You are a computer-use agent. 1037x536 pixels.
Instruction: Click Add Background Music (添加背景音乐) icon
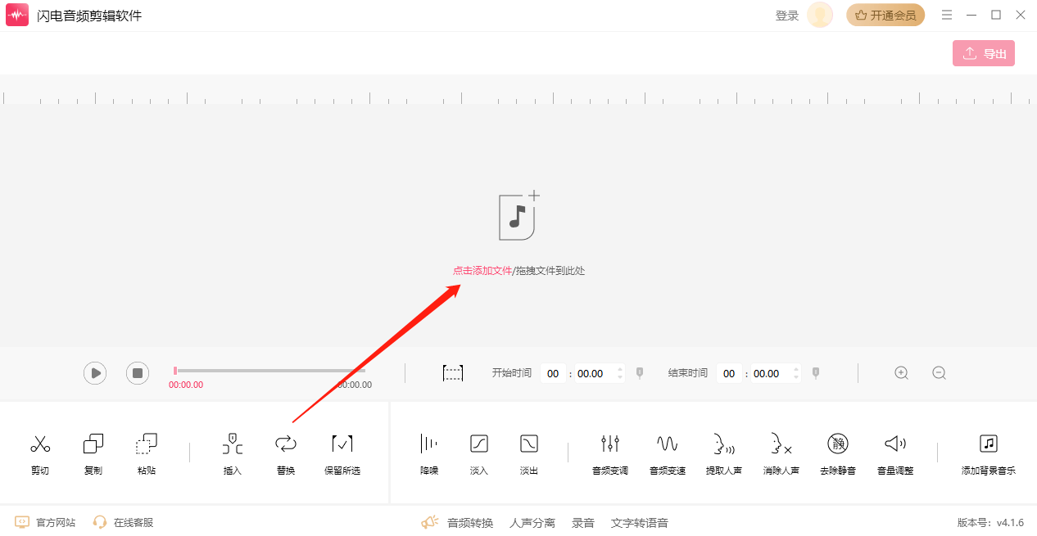tap(989, 444)
